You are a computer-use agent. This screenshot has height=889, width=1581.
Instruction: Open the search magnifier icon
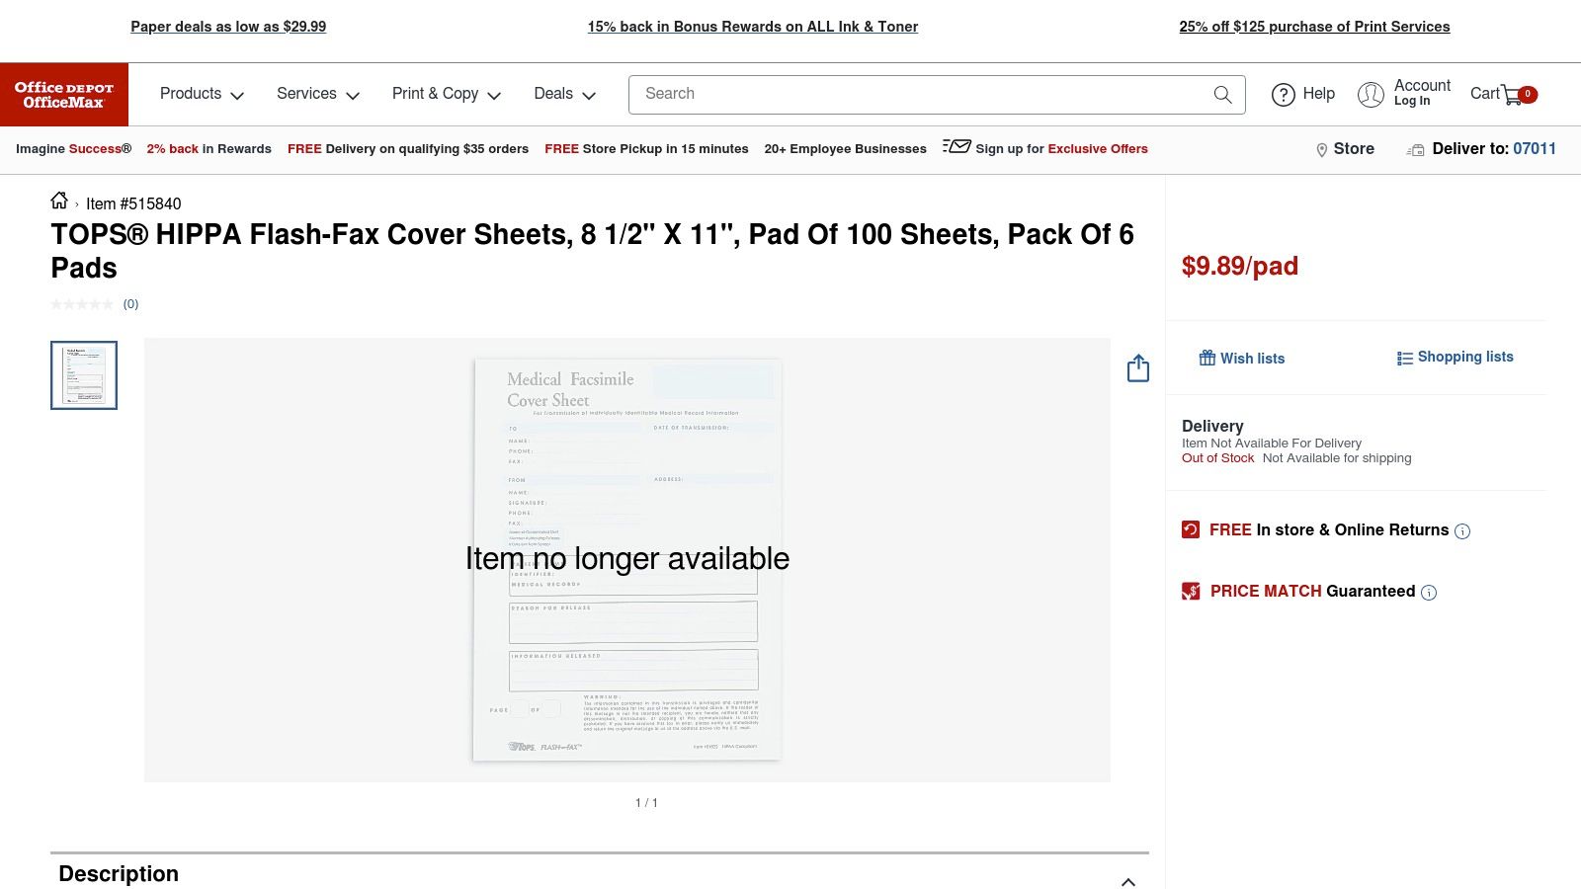(1222, 94)
